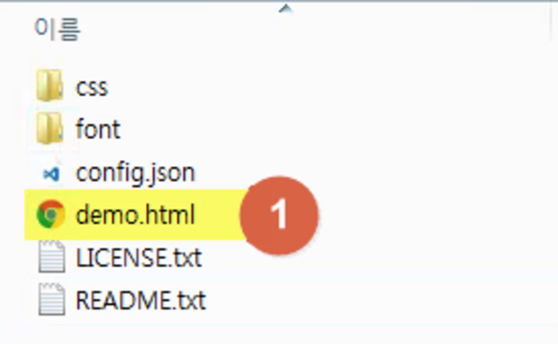Image resolution: width=558 pixels, height=344 pixels.
Task: Select the README.txt file name
Action: point(141,300)
